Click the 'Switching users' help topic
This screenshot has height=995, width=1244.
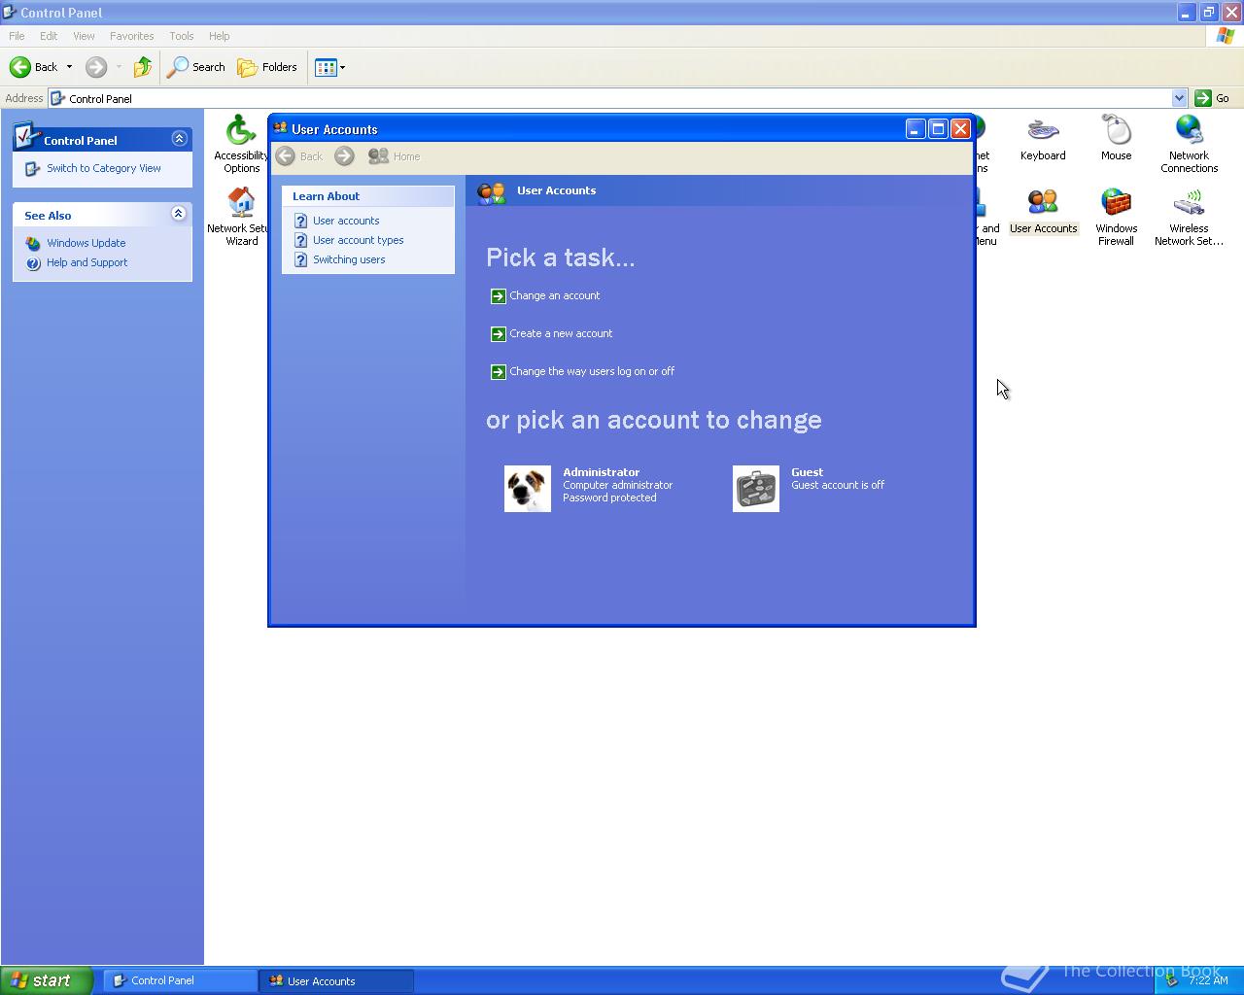349,259
